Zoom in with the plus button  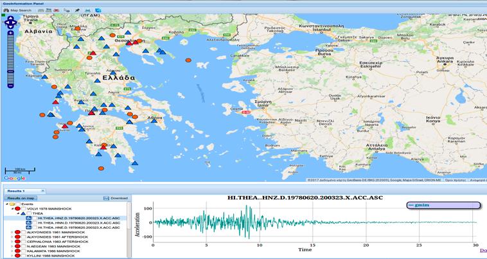coord(10,33)
